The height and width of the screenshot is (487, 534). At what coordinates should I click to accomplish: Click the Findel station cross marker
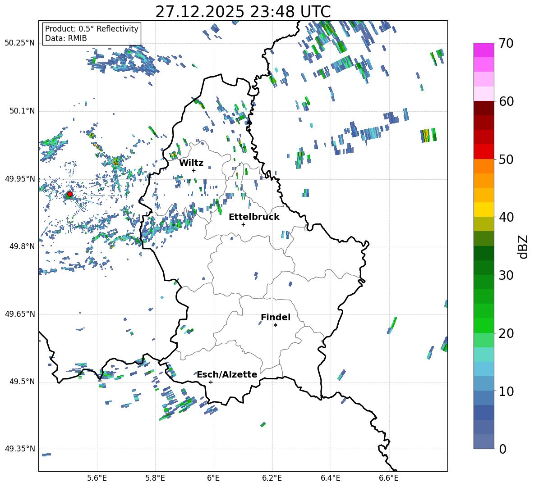tap(275, 325)
